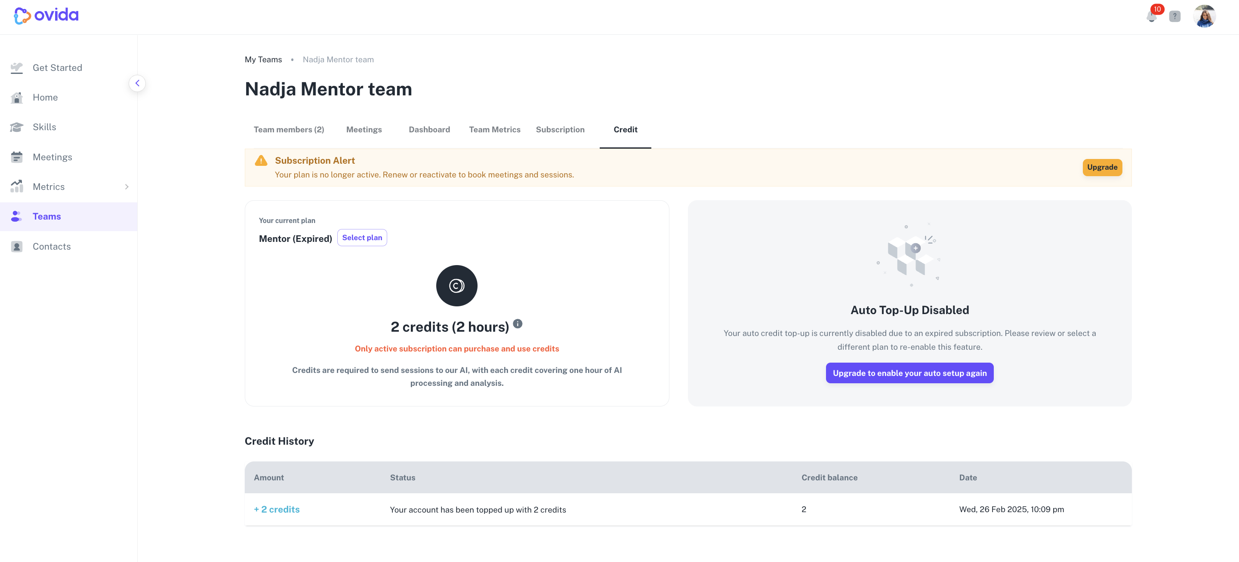Click the orange Upgrade button

pos(1102,167)
